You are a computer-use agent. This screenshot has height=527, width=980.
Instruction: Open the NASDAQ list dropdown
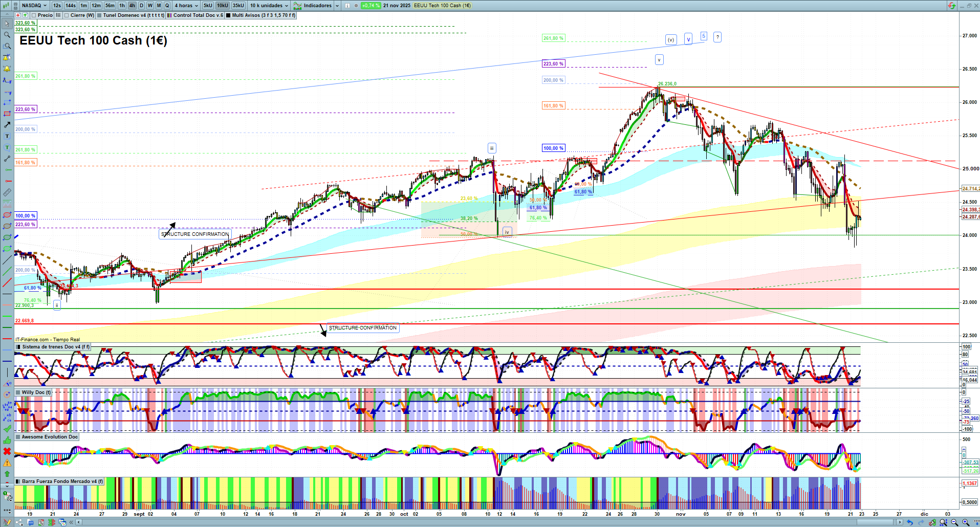[x=34, y=6]
